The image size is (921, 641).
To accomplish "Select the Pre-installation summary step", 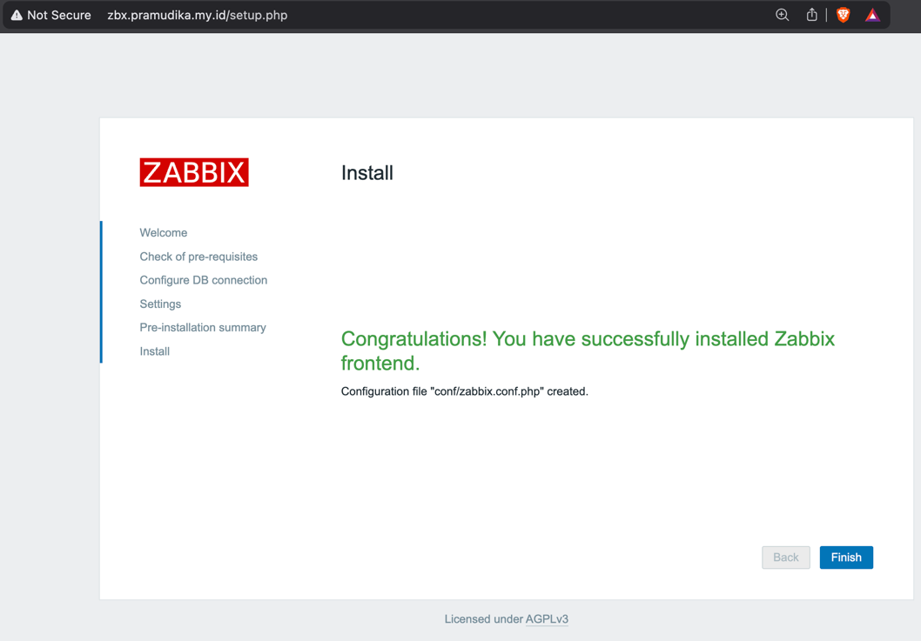I will 203,328.
